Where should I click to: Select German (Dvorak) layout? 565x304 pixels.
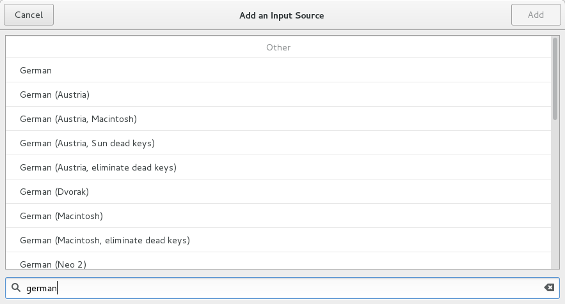click(x=278, y=192)
